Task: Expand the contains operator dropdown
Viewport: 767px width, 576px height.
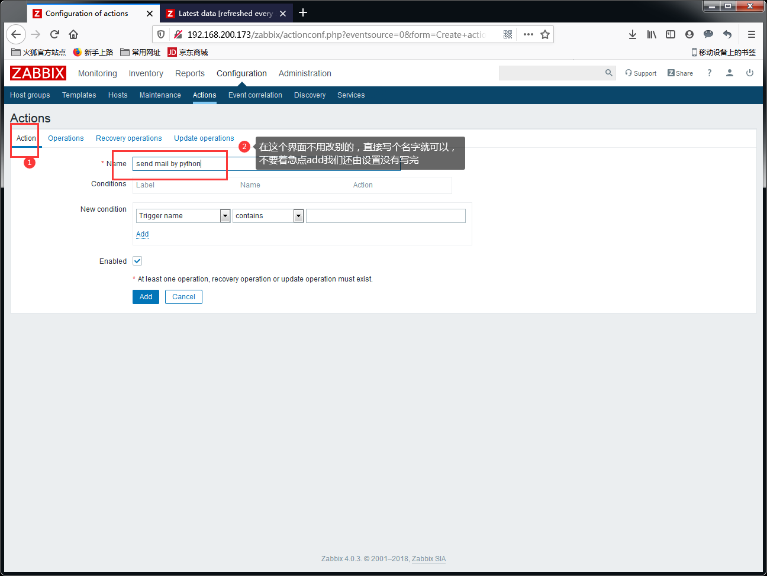Action: [x=299, y=216]
